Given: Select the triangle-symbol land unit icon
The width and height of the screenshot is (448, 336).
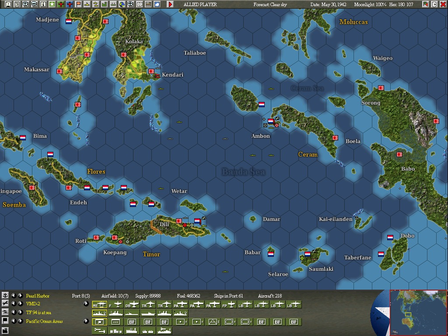Looking at the screenshot, I should [213, 322].
